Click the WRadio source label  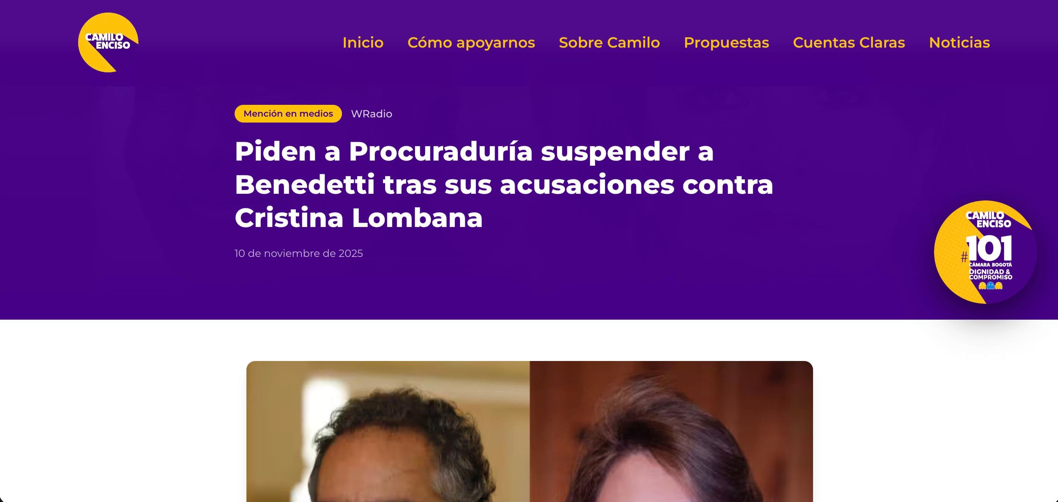371,114
